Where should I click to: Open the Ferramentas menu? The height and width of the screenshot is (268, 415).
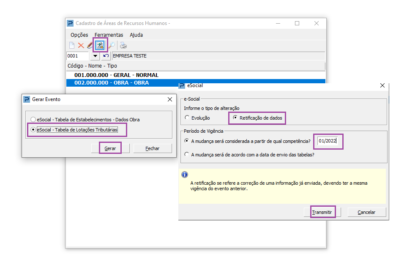pyautogui.click(x=109, y=35)
